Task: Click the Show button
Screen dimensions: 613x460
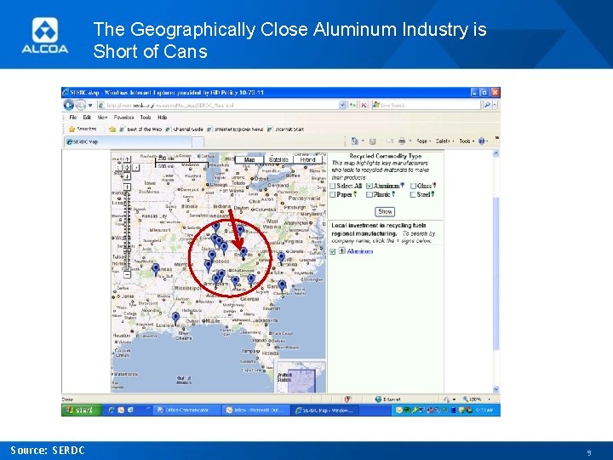Action: tap(385, 211)
